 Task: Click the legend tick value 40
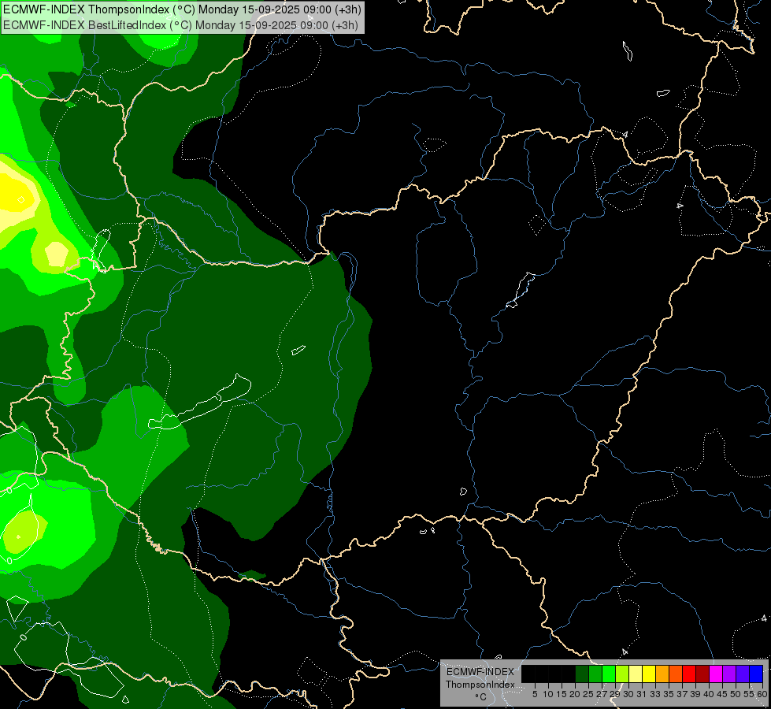pyautogui.click(x=709, y=694)
